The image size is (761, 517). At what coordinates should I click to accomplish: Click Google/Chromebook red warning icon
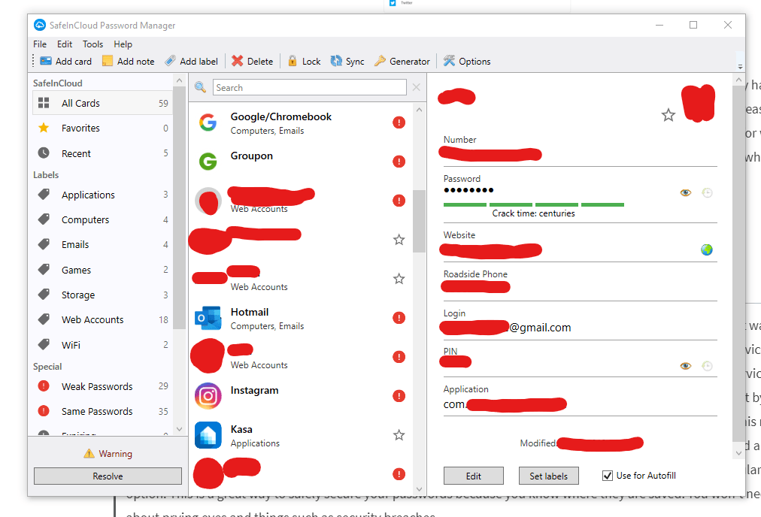[x=399, y=122]
